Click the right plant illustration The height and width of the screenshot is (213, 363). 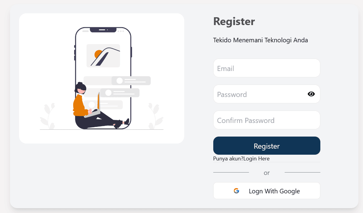(155, 116)
